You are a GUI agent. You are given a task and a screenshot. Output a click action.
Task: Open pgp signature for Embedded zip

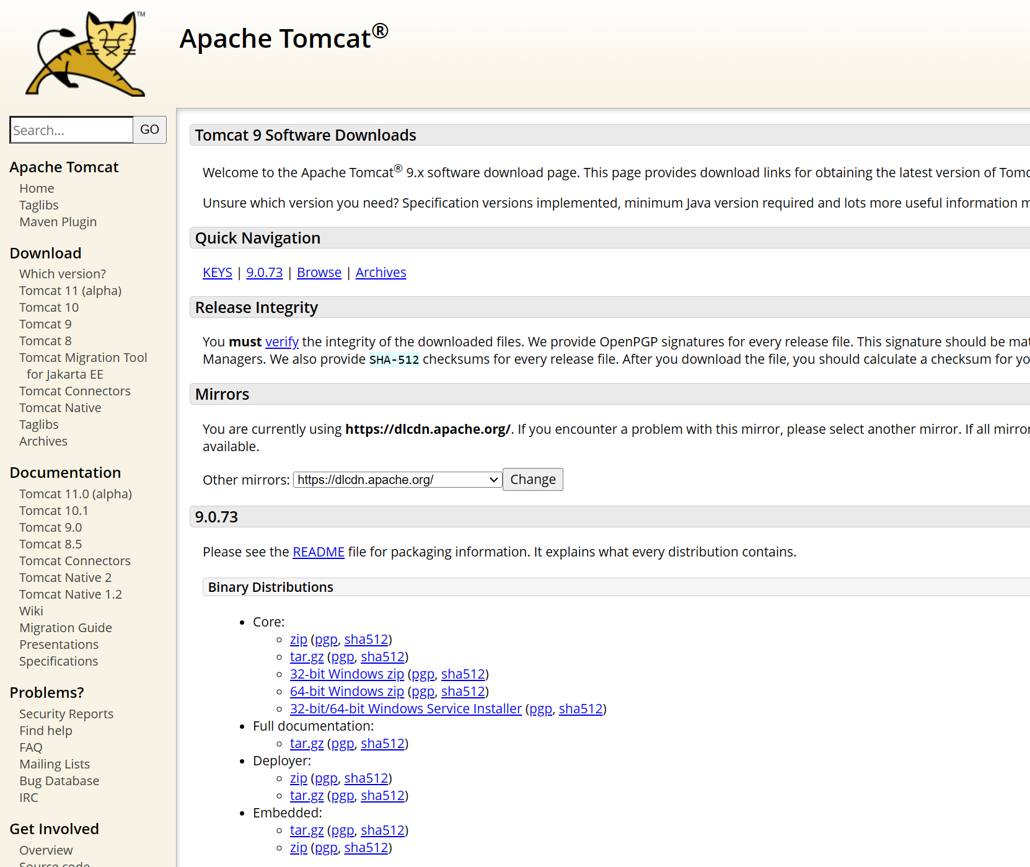(x=326, y=848)
